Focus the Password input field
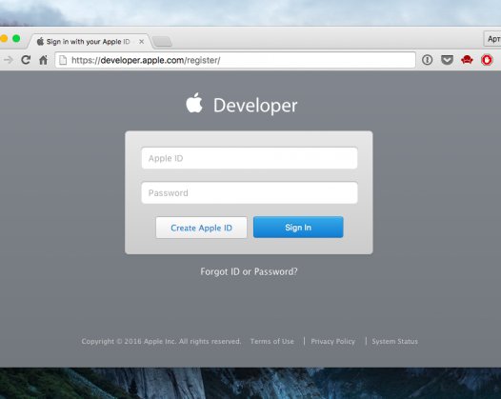Image resolution: width=501 pixels, height=399 pixels. 250,192
